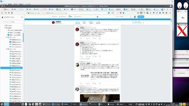Select the highlighted Shoko Egawa bookmark

tap(11, 68)
